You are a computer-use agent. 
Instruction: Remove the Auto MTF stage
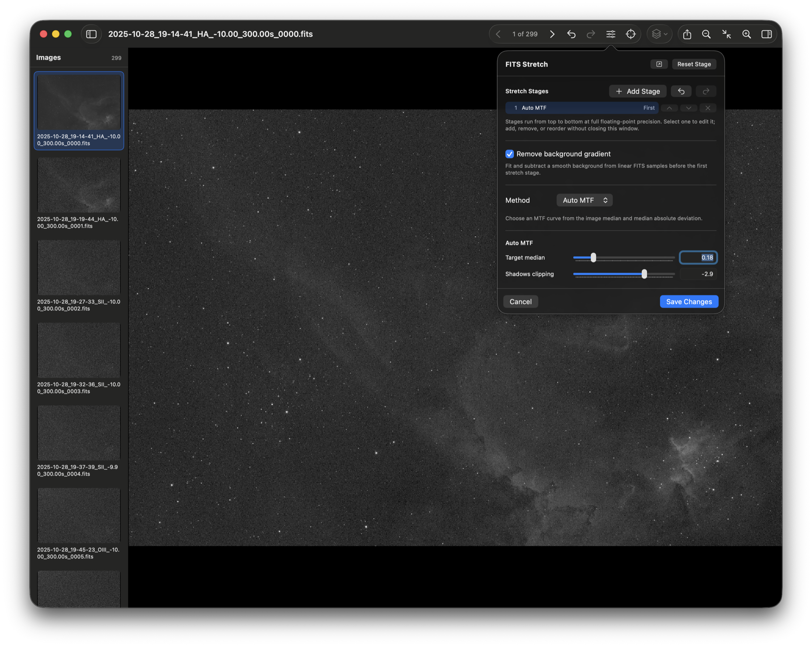tap(708, 108)
